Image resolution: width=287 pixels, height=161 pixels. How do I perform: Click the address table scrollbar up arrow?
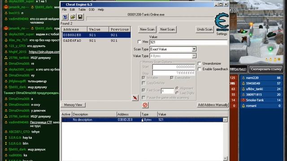tap(225, 120)
